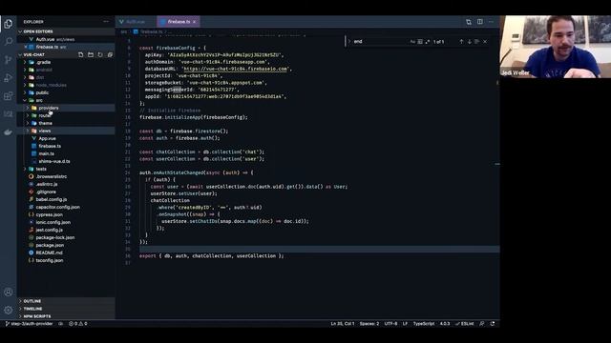Expand the public folder

tap(42, 92)
